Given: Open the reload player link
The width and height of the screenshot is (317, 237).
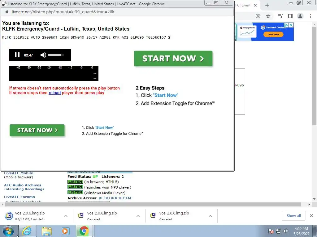Looking at the screenshot, I should point(54,93).
